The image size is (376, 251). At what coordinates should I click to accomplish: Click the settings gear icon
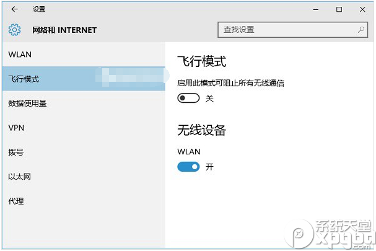coord(14,30)
